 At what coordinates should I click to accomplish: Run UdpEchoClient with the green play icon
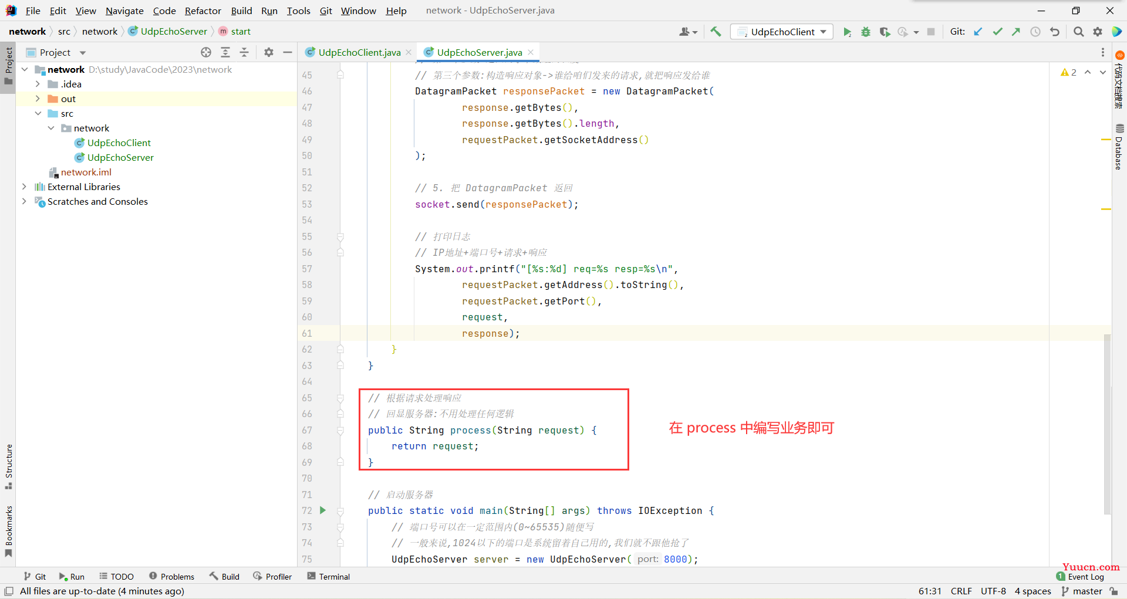(847, 32)
